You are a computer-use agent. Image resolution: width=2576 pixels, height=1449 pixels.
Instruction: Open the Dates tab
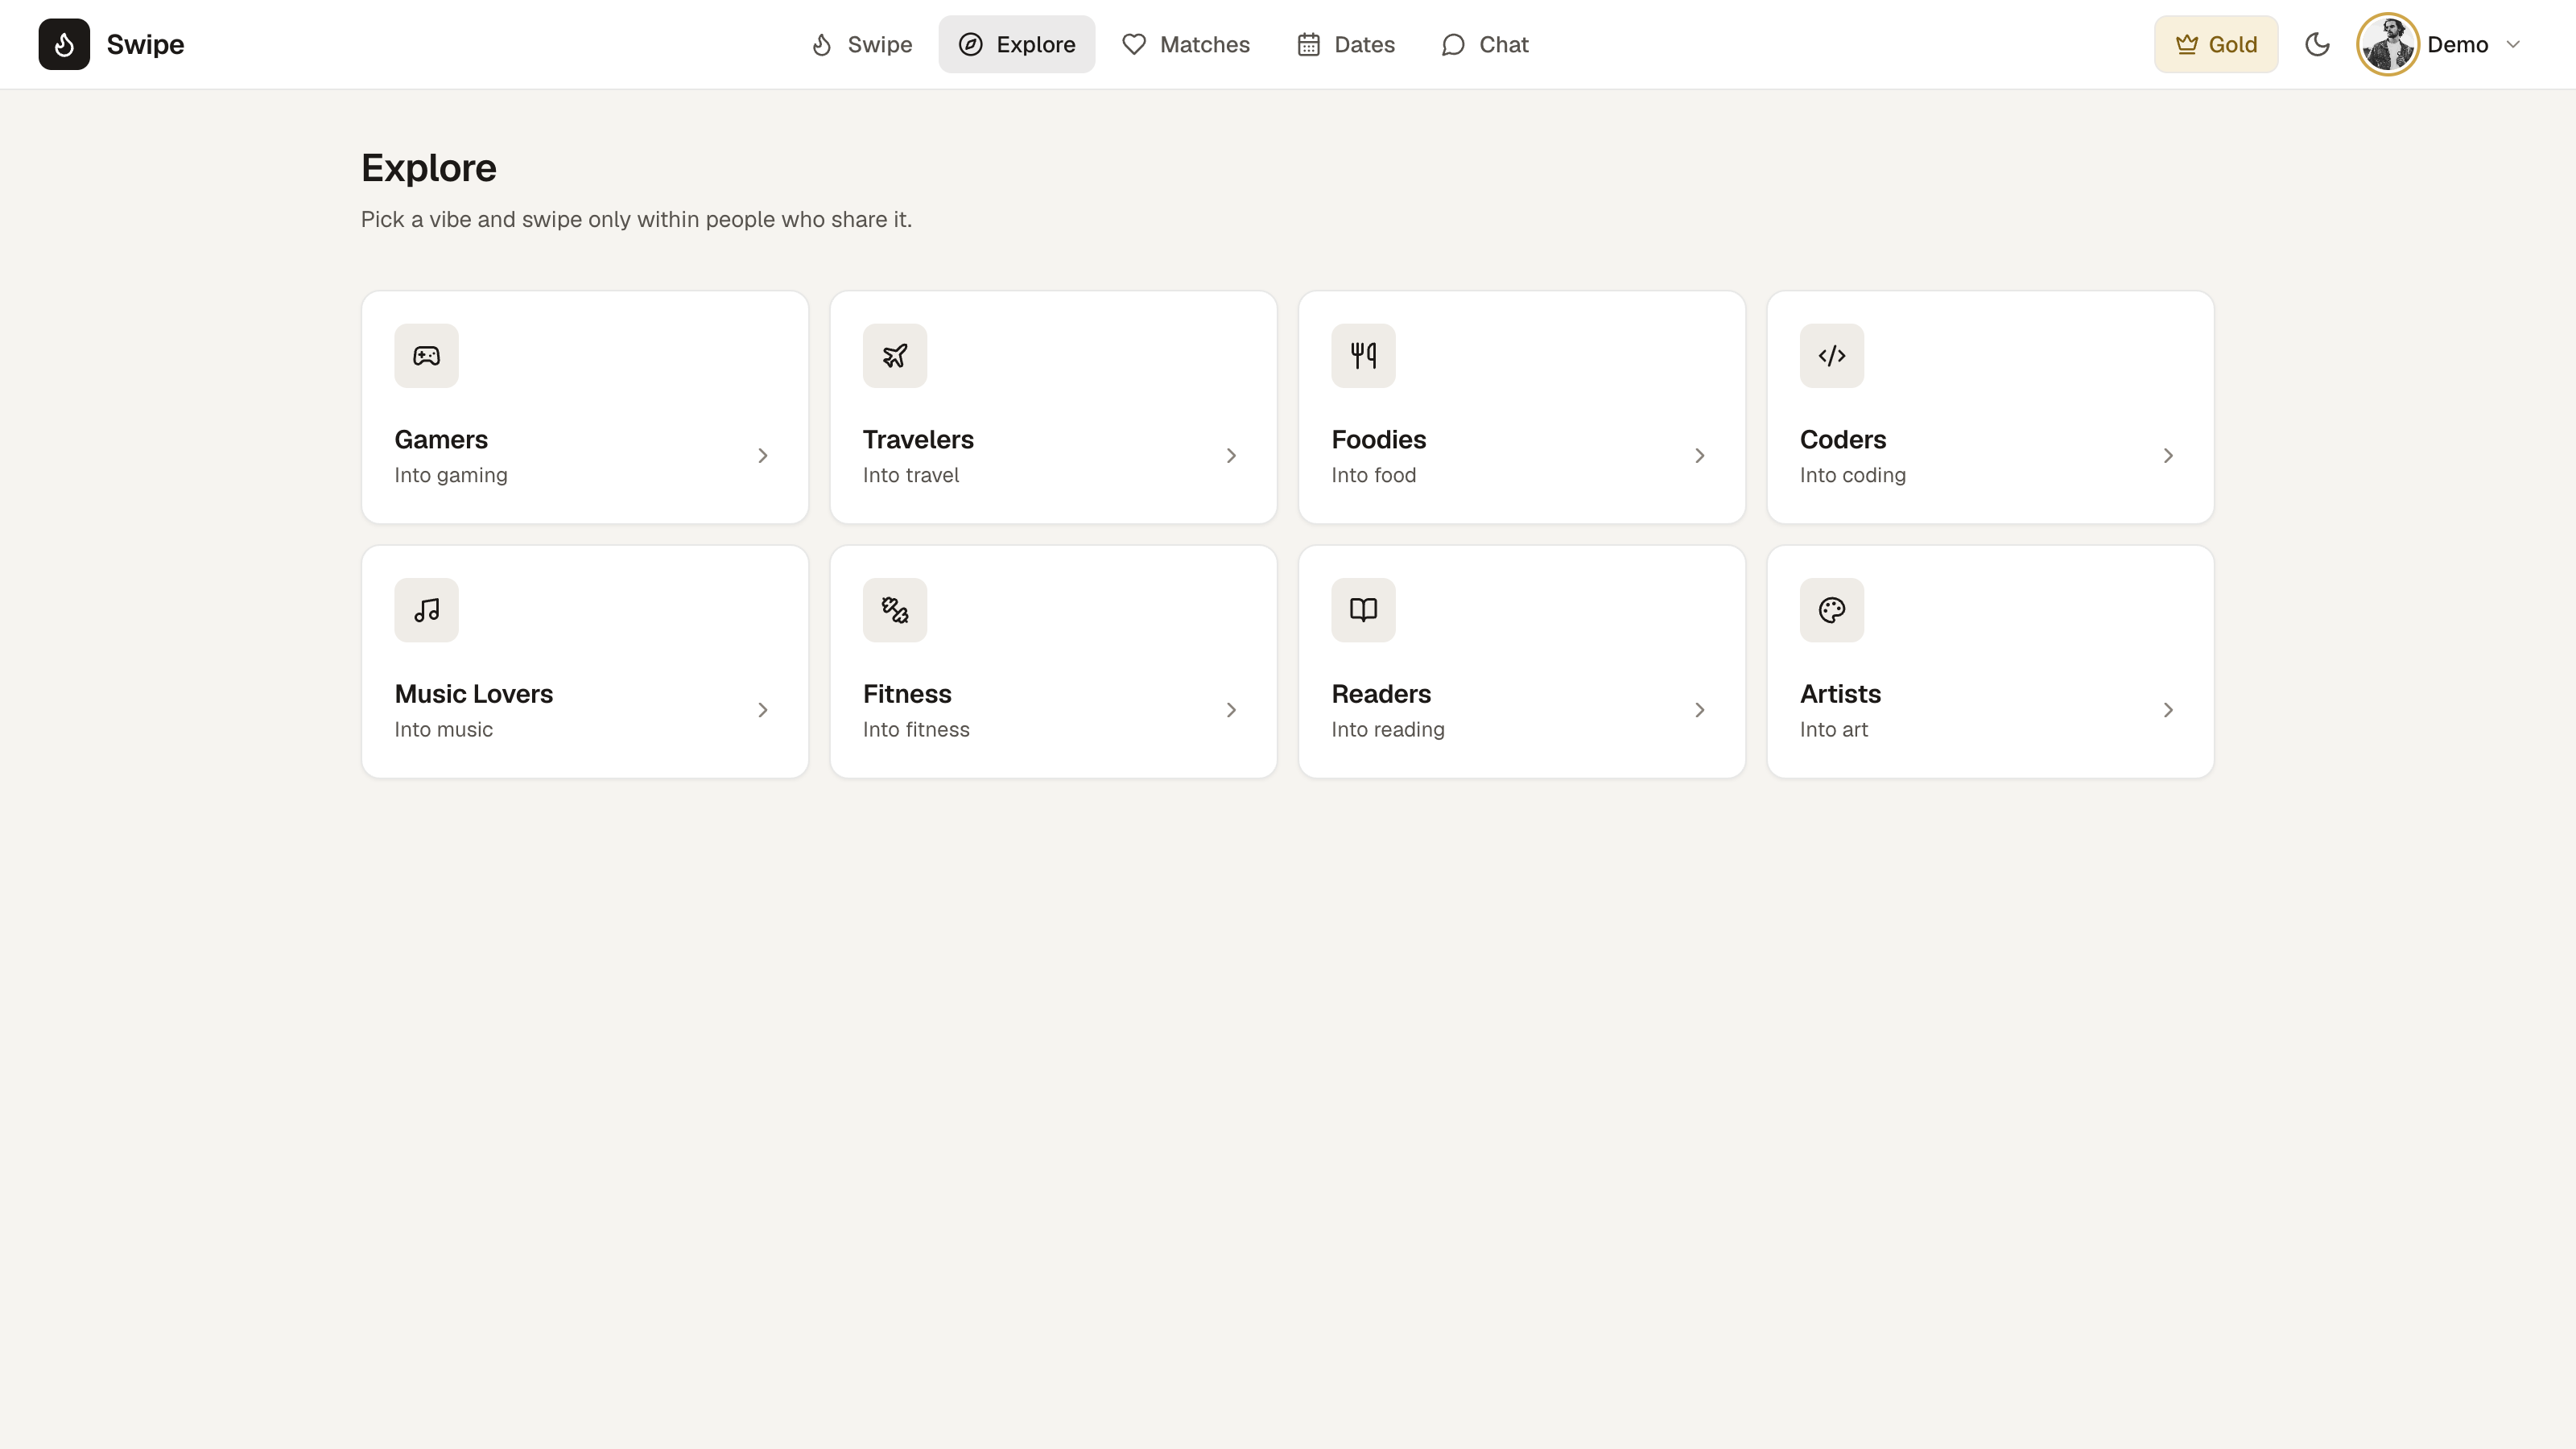(x=1346, y=44)
